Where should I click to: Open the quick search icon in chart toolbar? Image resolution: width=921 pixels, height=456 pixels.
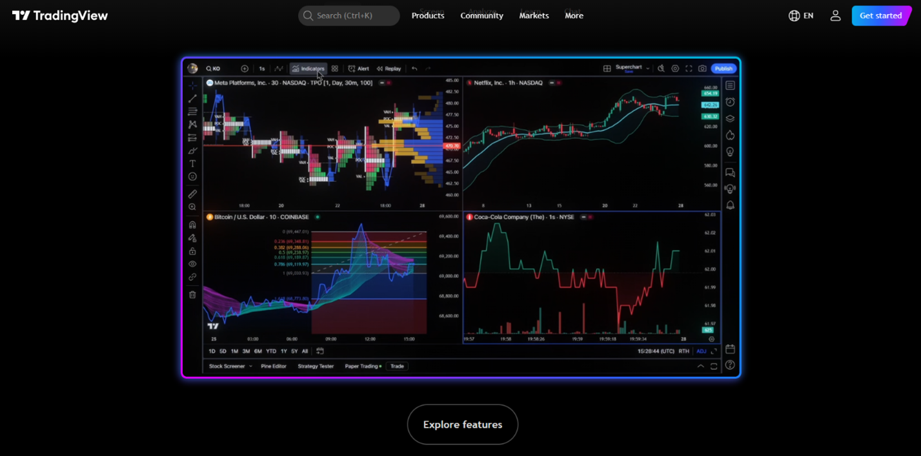pos(661,68)
